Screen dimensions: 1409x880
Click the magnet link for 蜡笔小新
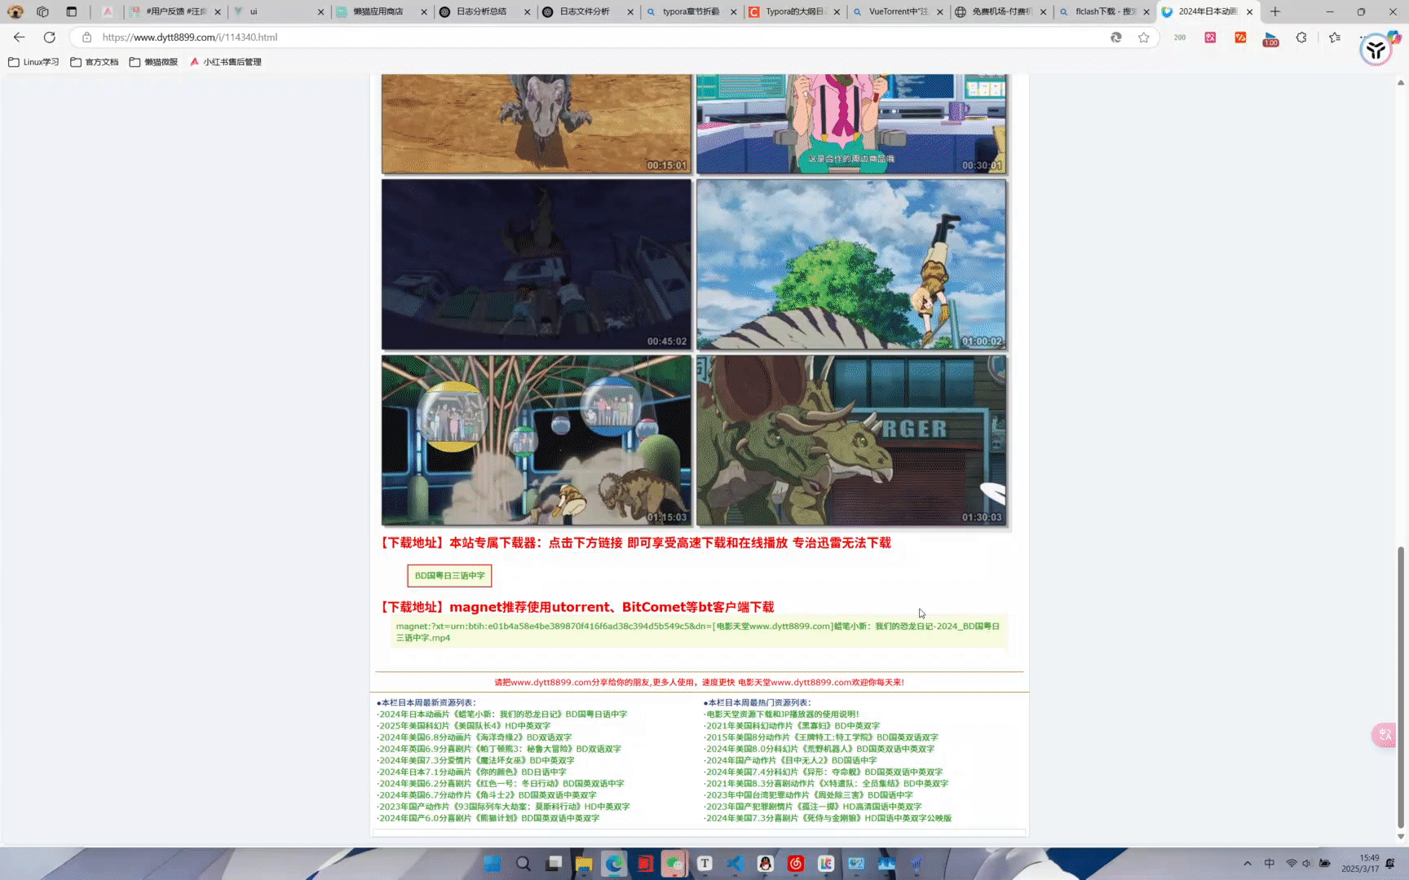(x=698, y=631)
